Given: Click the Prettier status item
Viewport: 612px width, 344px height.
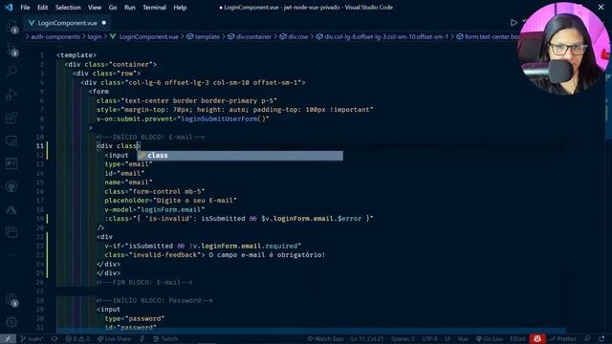Looking at the screenshot, I should tap(562, 339).
